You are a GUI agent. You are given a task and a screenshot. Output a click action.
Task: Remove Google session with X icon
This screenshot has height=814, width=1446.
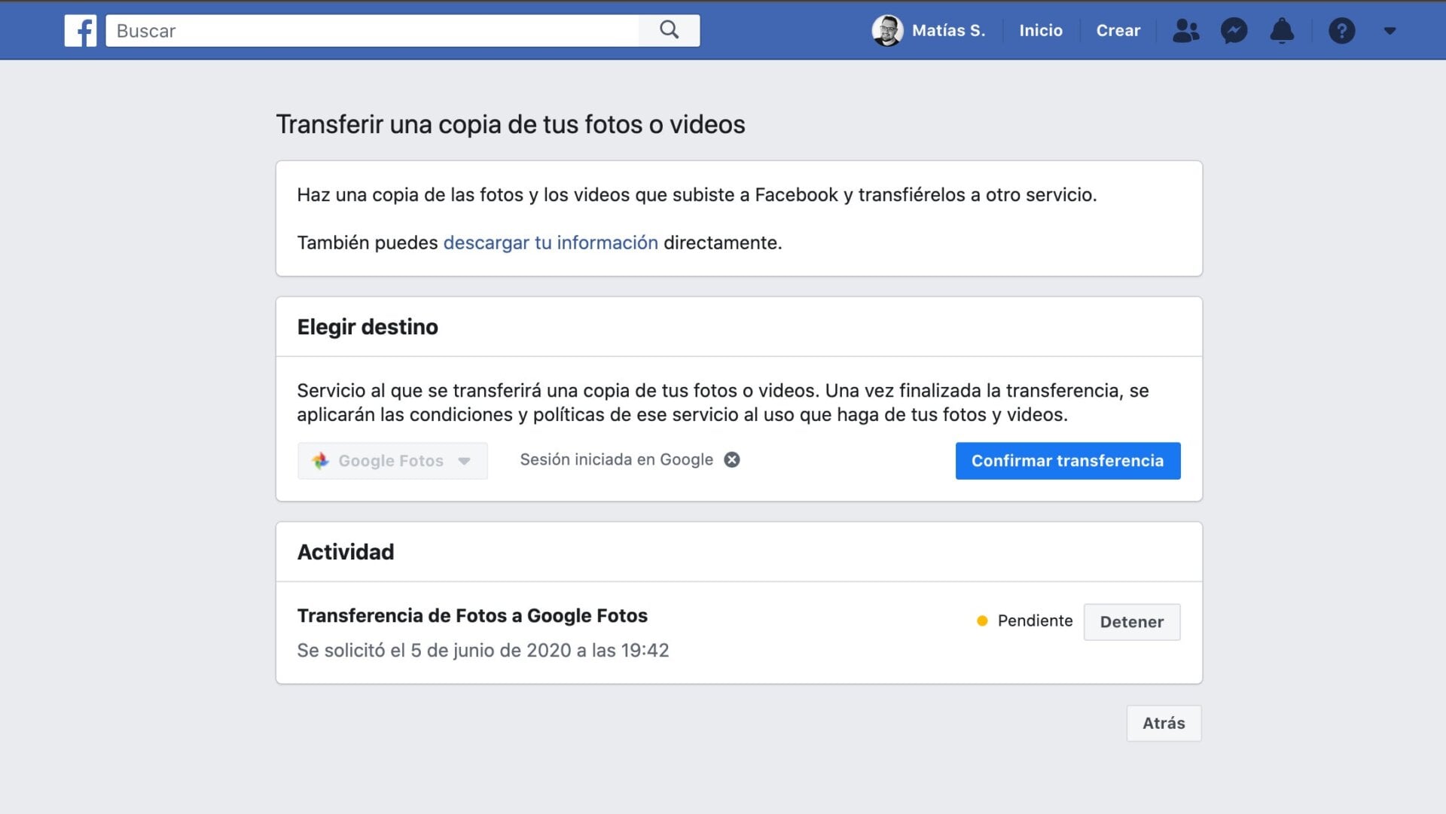click(x=732, y=460)
